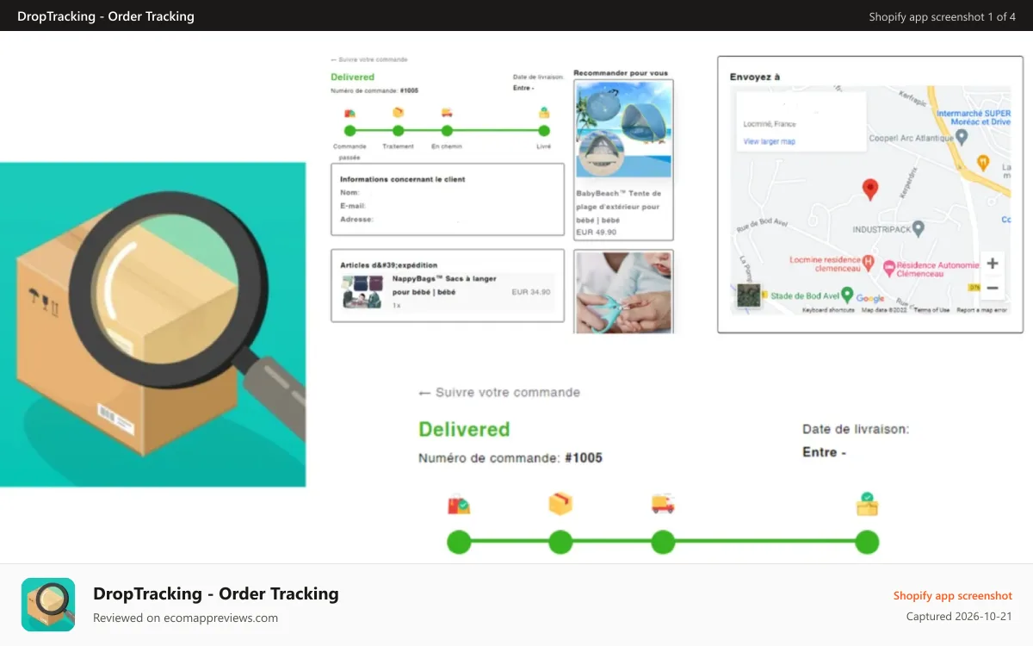This screenshot has width=1033, height=646.
Task: Open the View larger map link
Action: coord(770,141)
